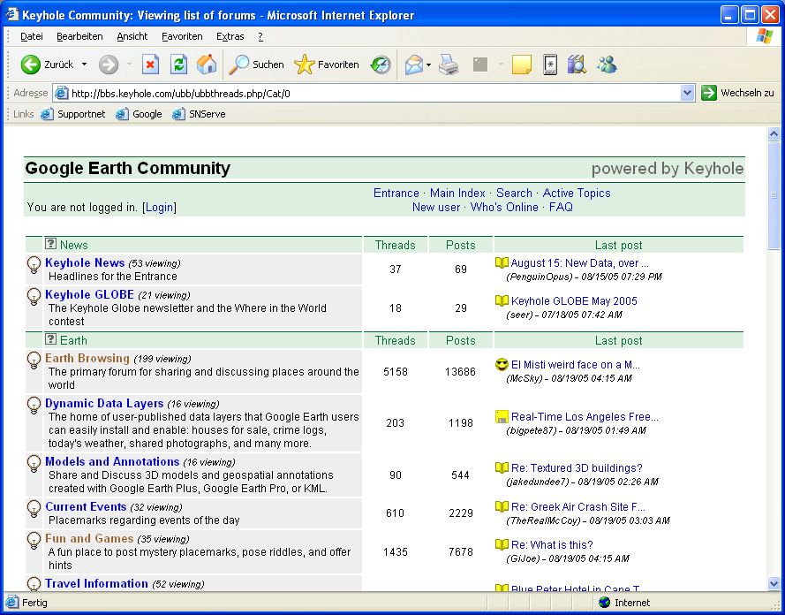Go to the browser home page
This screenshot has width=785, height=615.
(204, 65)
